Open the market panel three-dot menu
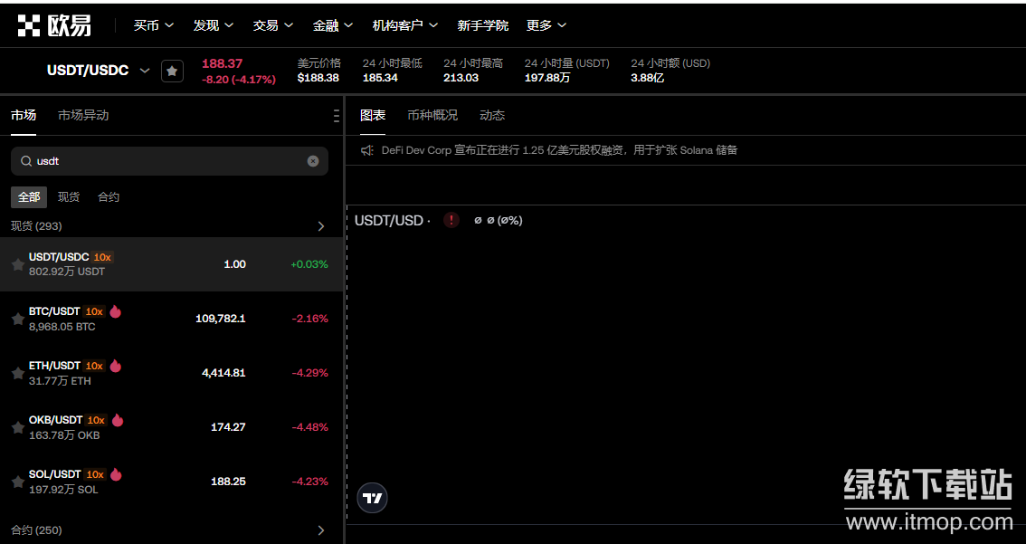This screenshot has height=544, width=1026. click(x=337, y=116)
